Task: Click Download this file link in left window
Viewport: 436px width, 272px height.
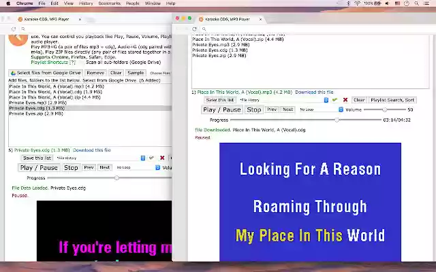Action: point(92,150)
